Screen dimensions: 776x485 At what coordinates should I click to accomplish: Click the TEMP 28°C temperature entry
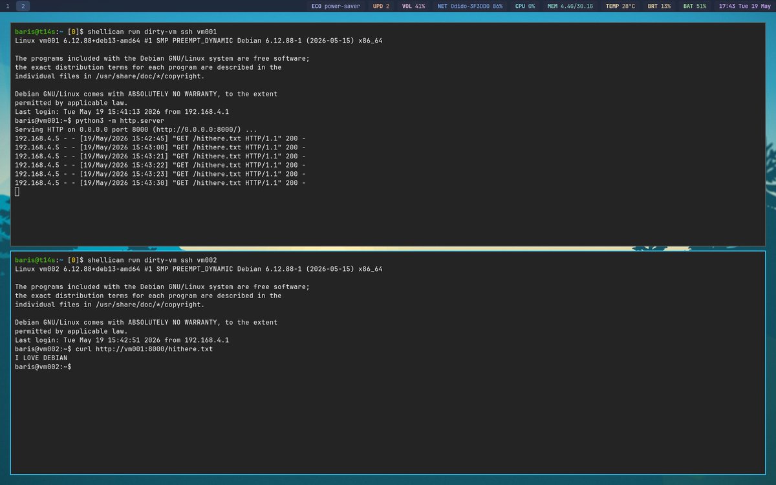point(620,6)
